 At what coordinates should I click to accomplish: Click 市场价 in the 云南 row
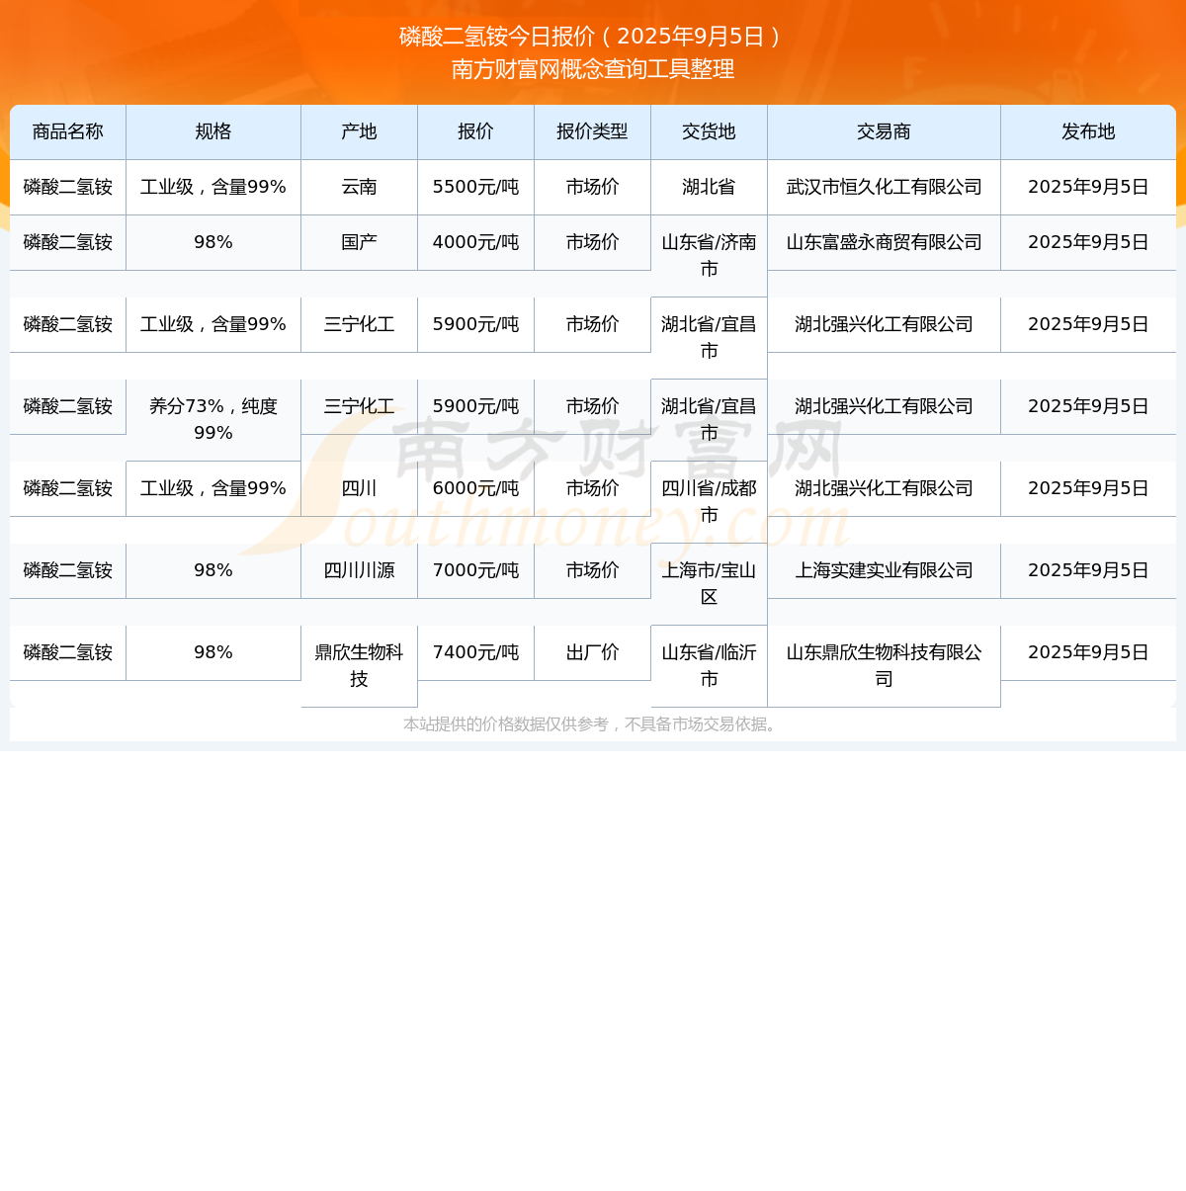(x=593, y=187)
